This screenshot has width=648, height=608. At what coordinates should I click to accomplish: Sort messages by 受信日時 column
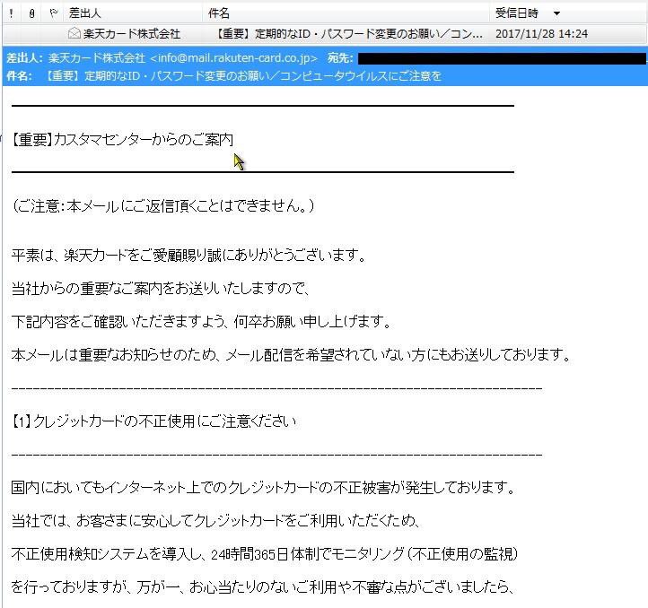coord(517,13)
